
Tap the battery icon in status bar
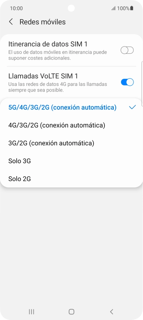132,9
